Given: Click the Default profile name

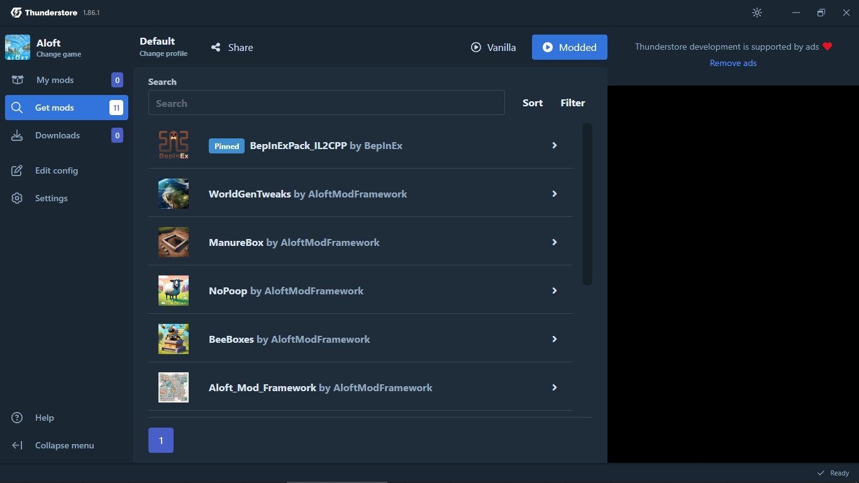Looking at the screenshot, I should click(157, 41).
